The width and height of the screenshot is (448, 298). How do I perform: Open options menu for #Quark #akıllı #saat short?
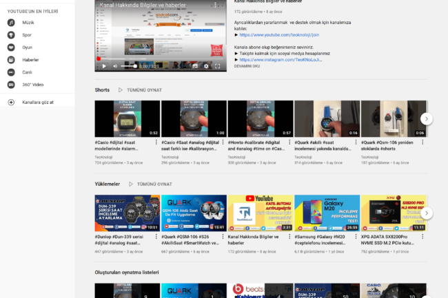pyautogui.click(x=356, y=142)
